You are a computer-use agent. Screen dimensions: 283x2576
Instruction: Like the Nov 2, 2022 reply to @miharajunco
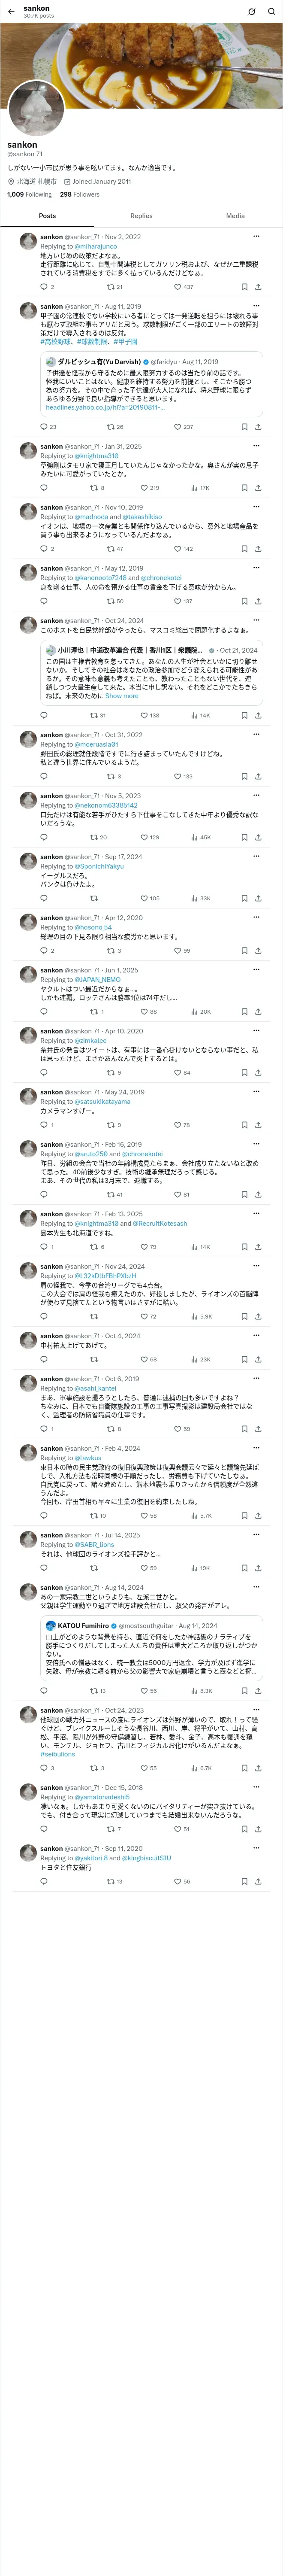[178, 287]
